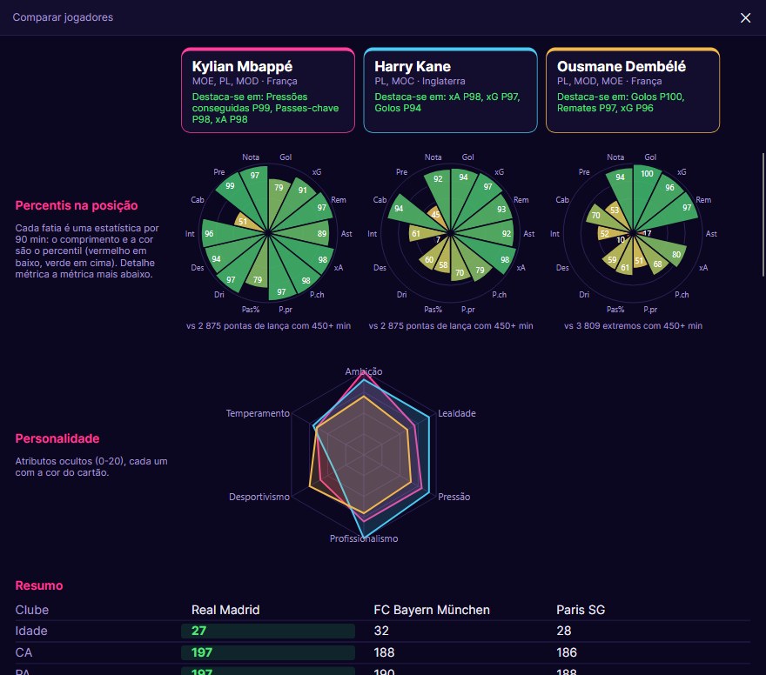Image resolution: width=766 pixels, height=675 pixels.
Task: Click the FC Bayern München club cell
Action: click(x=432, y=610)
